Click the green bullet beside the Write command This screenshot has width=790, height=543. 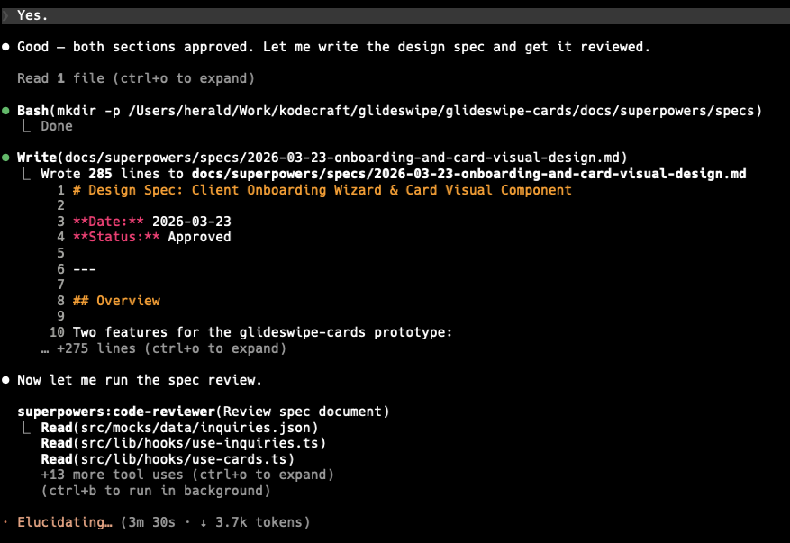6,158
